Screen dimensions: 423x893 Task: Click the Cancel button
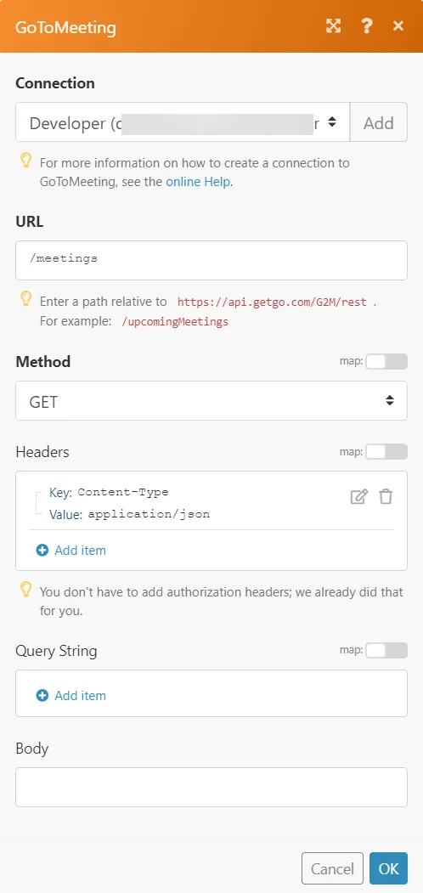(x=332, y=868)
